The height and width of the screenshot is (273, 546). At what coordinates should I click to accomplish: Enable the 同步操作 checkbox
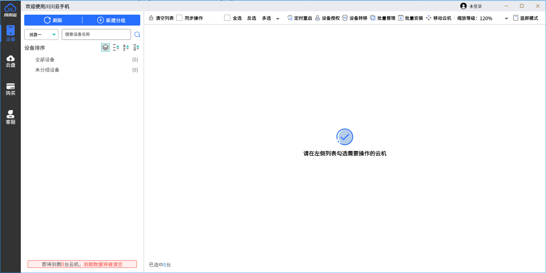pyautogui.click(x=179, y=18)
